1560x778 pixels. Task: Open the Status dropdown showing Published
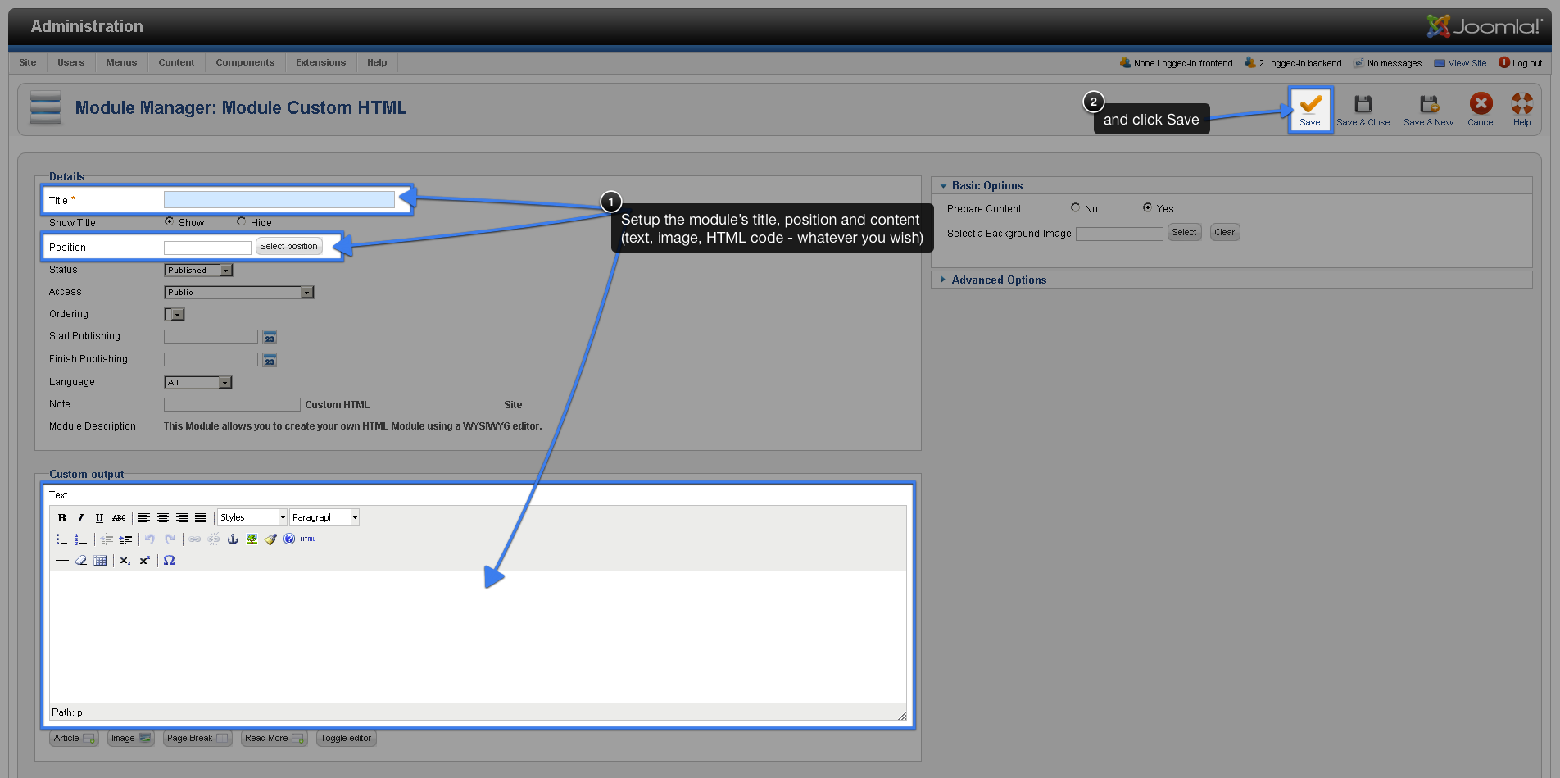(198, 271)
